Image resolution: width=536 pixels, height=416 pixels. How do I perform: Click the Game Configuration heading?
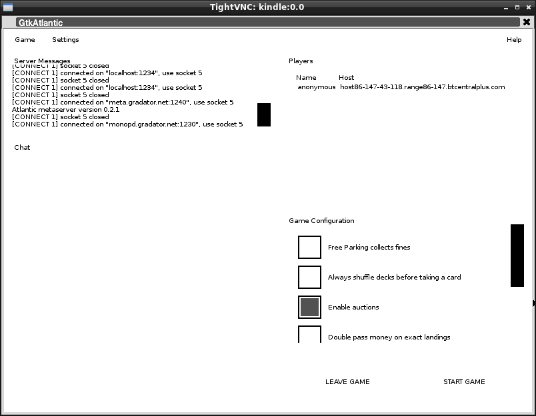321,221
